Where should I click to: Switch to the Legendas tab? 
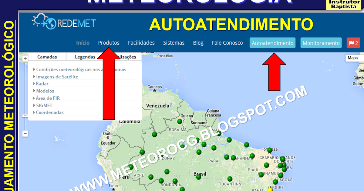[85, 57]
